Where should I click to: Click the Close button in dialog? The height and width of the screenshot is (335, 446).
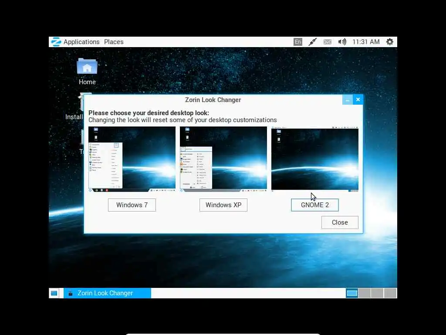tap(340, 222)
